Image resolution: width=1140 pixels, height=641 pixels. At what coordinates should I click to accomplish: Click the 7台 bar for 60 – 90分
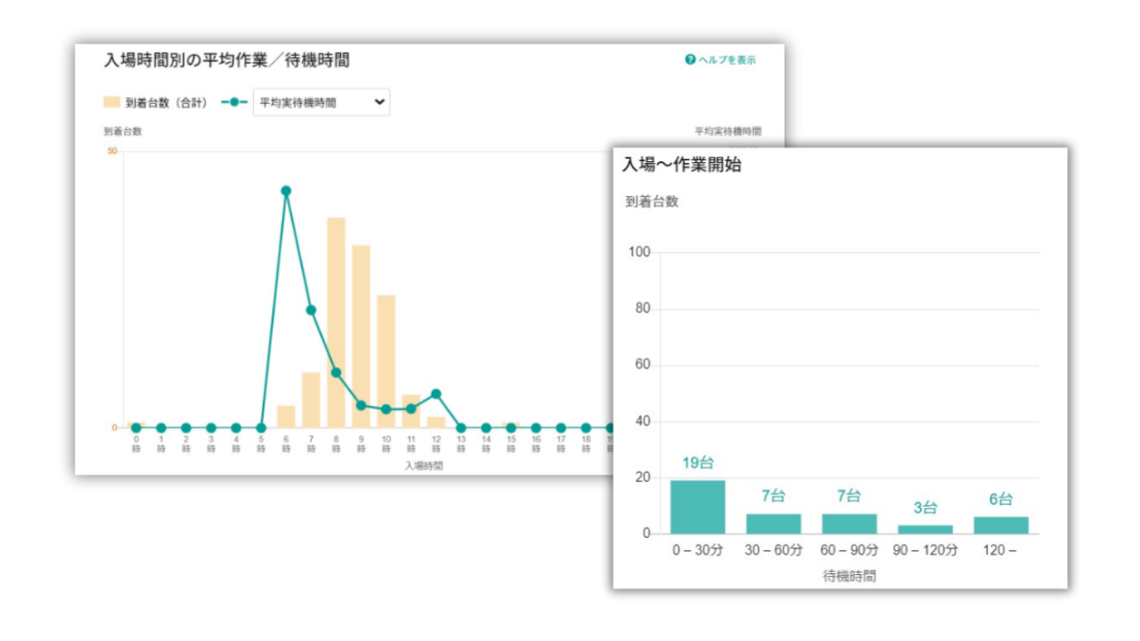tap(849, 524)
